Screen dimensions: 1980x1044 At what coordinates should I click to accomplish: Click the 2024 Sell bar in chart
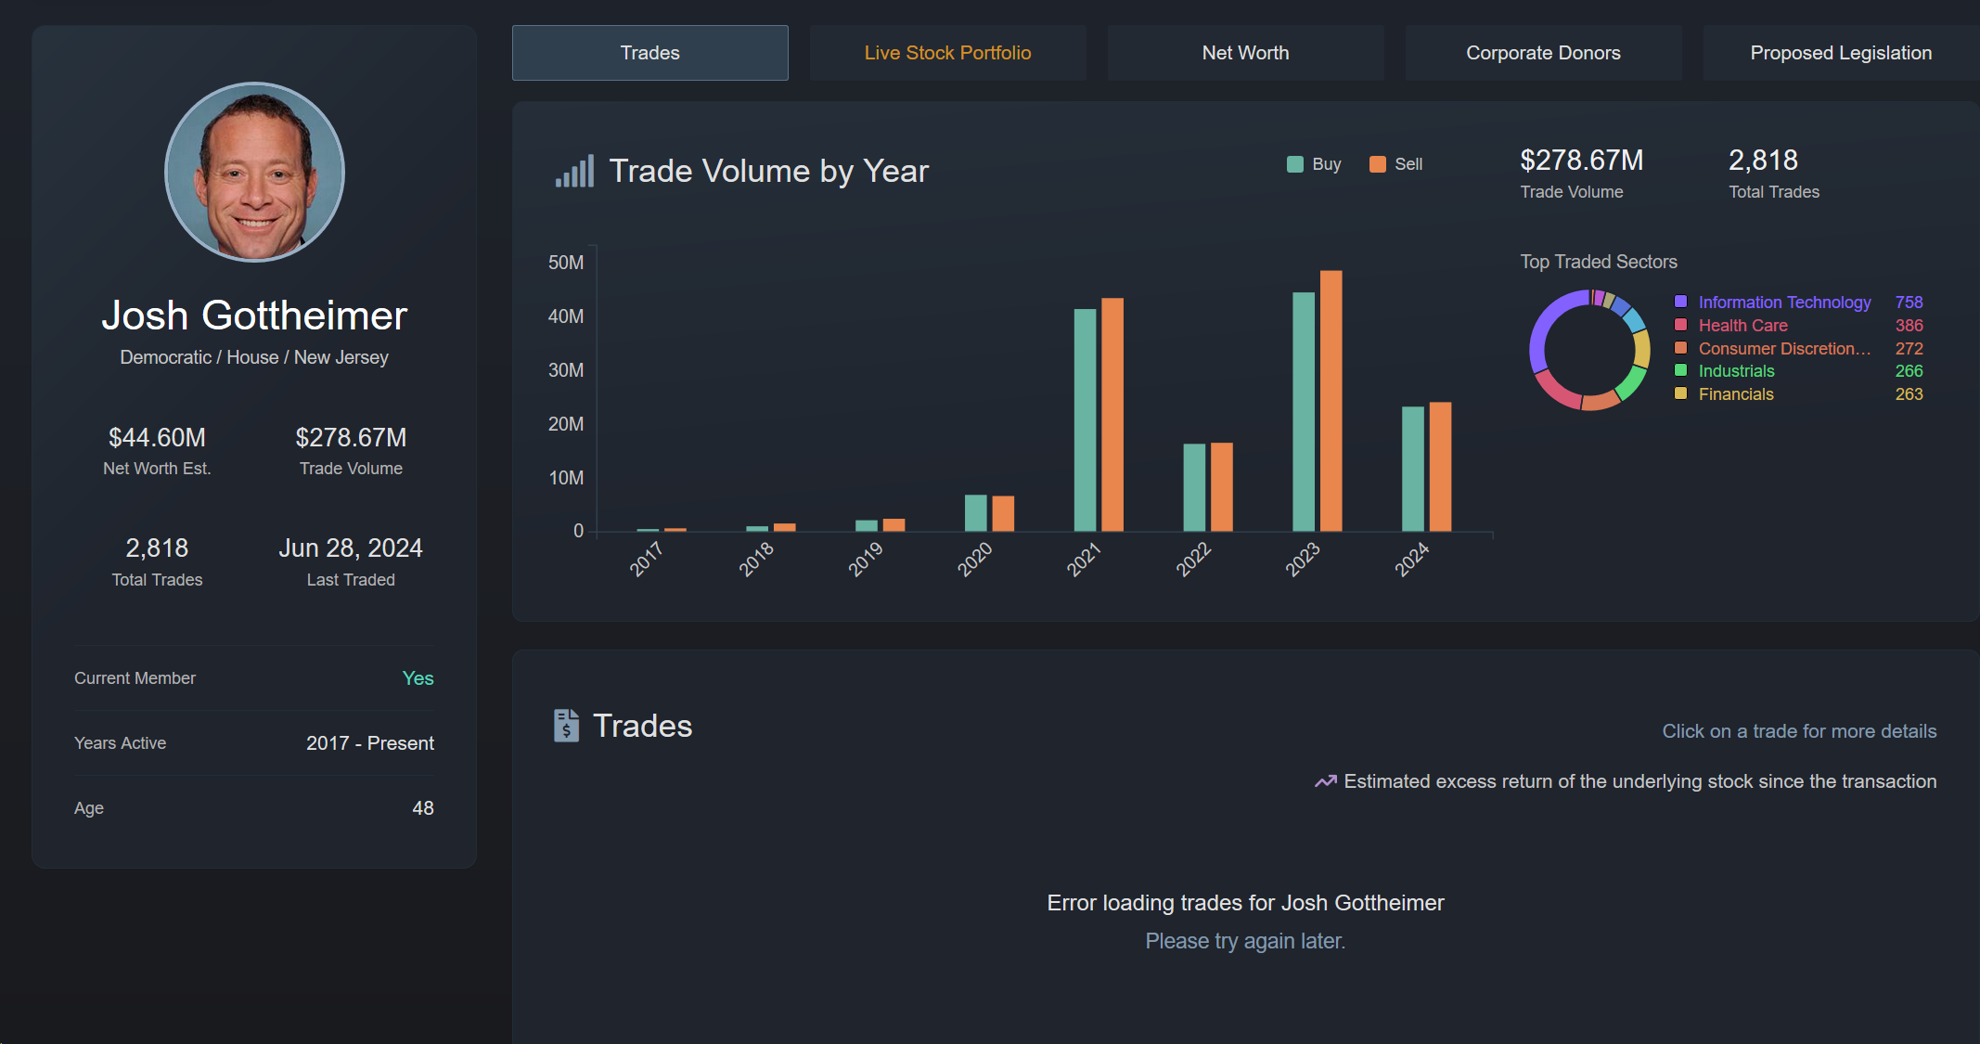[1440, 467]
